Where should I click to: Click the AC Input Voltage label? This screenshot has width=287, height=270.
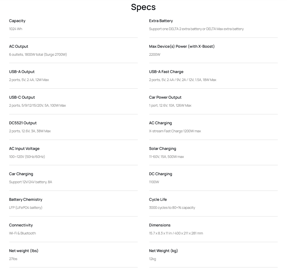point(24,149)
